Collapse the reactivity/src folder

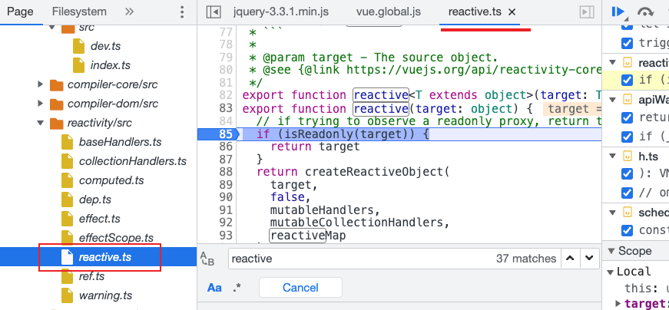tap(41, 123)
